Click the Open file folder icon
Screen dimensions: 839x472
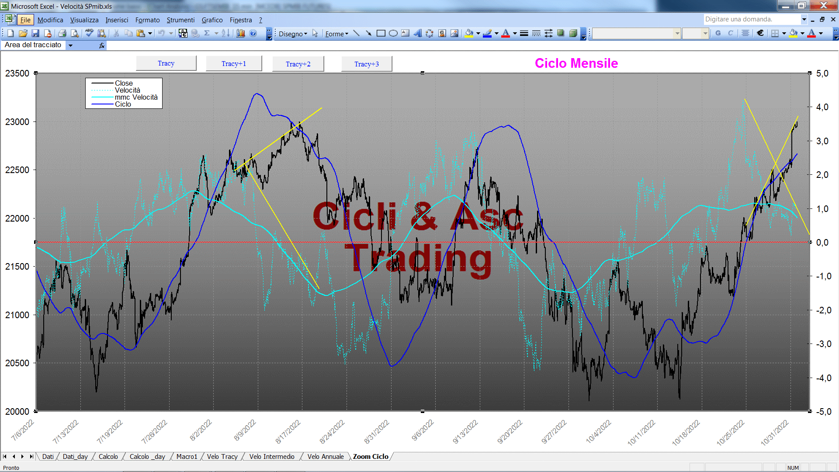[x=23, y=33]
